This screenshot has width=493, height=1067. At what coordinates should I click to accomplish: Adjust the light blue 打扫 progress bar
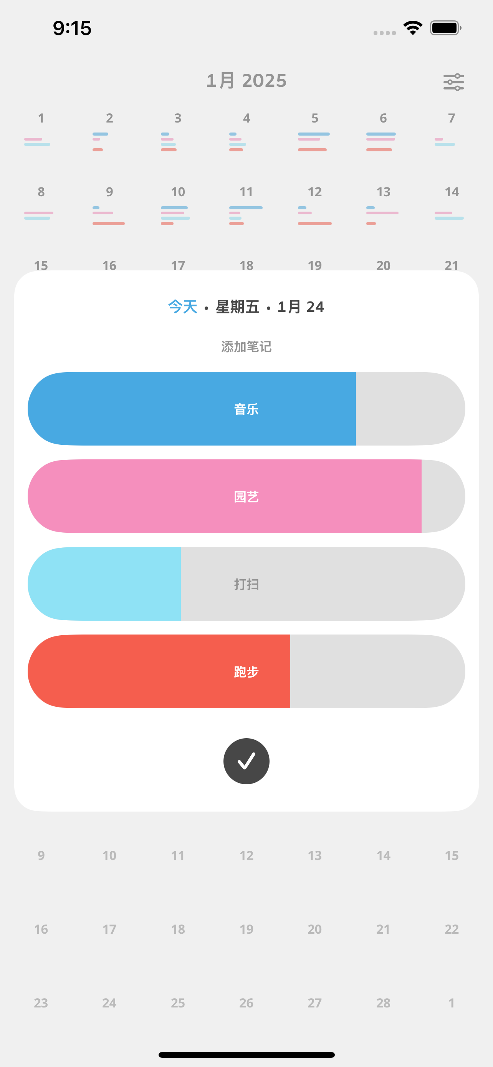click(246, 583)
